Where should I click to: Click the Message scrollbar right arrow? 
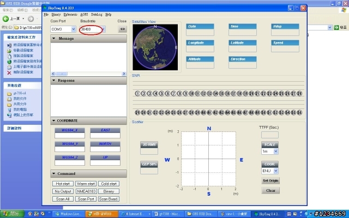click(124, 74)
